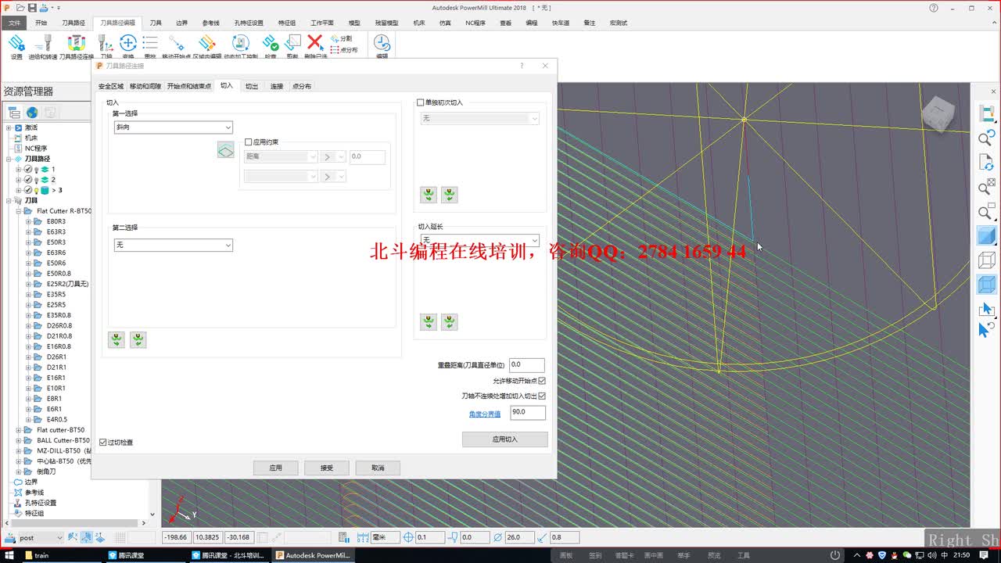1001x563 pixels.
Task: Click the red X 删除已选 delete icon
Action: [315, 42]
